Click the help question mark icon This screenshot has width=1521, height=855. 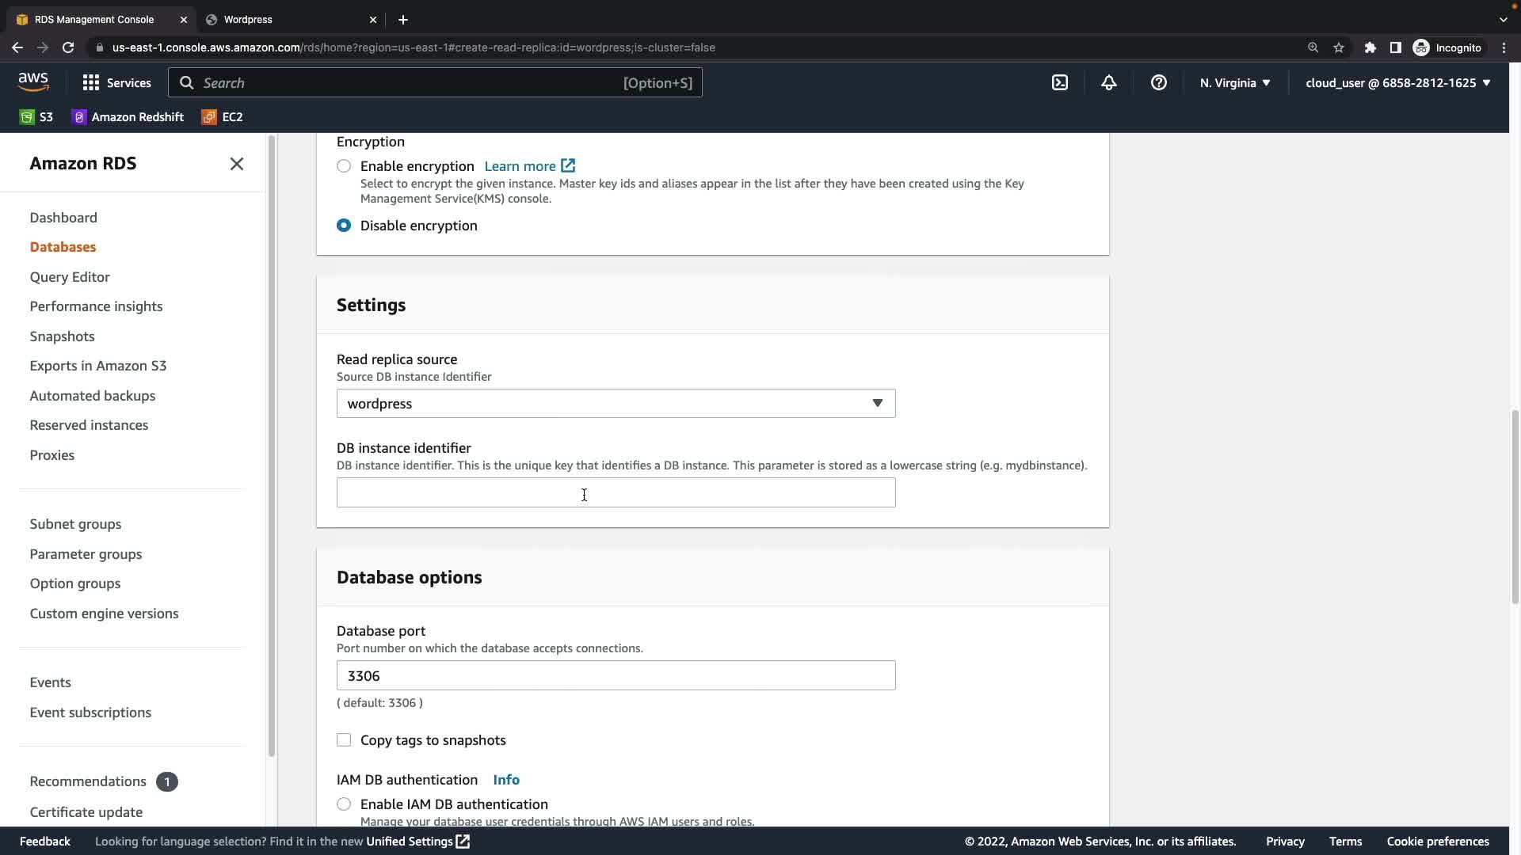click(1158, 83)
